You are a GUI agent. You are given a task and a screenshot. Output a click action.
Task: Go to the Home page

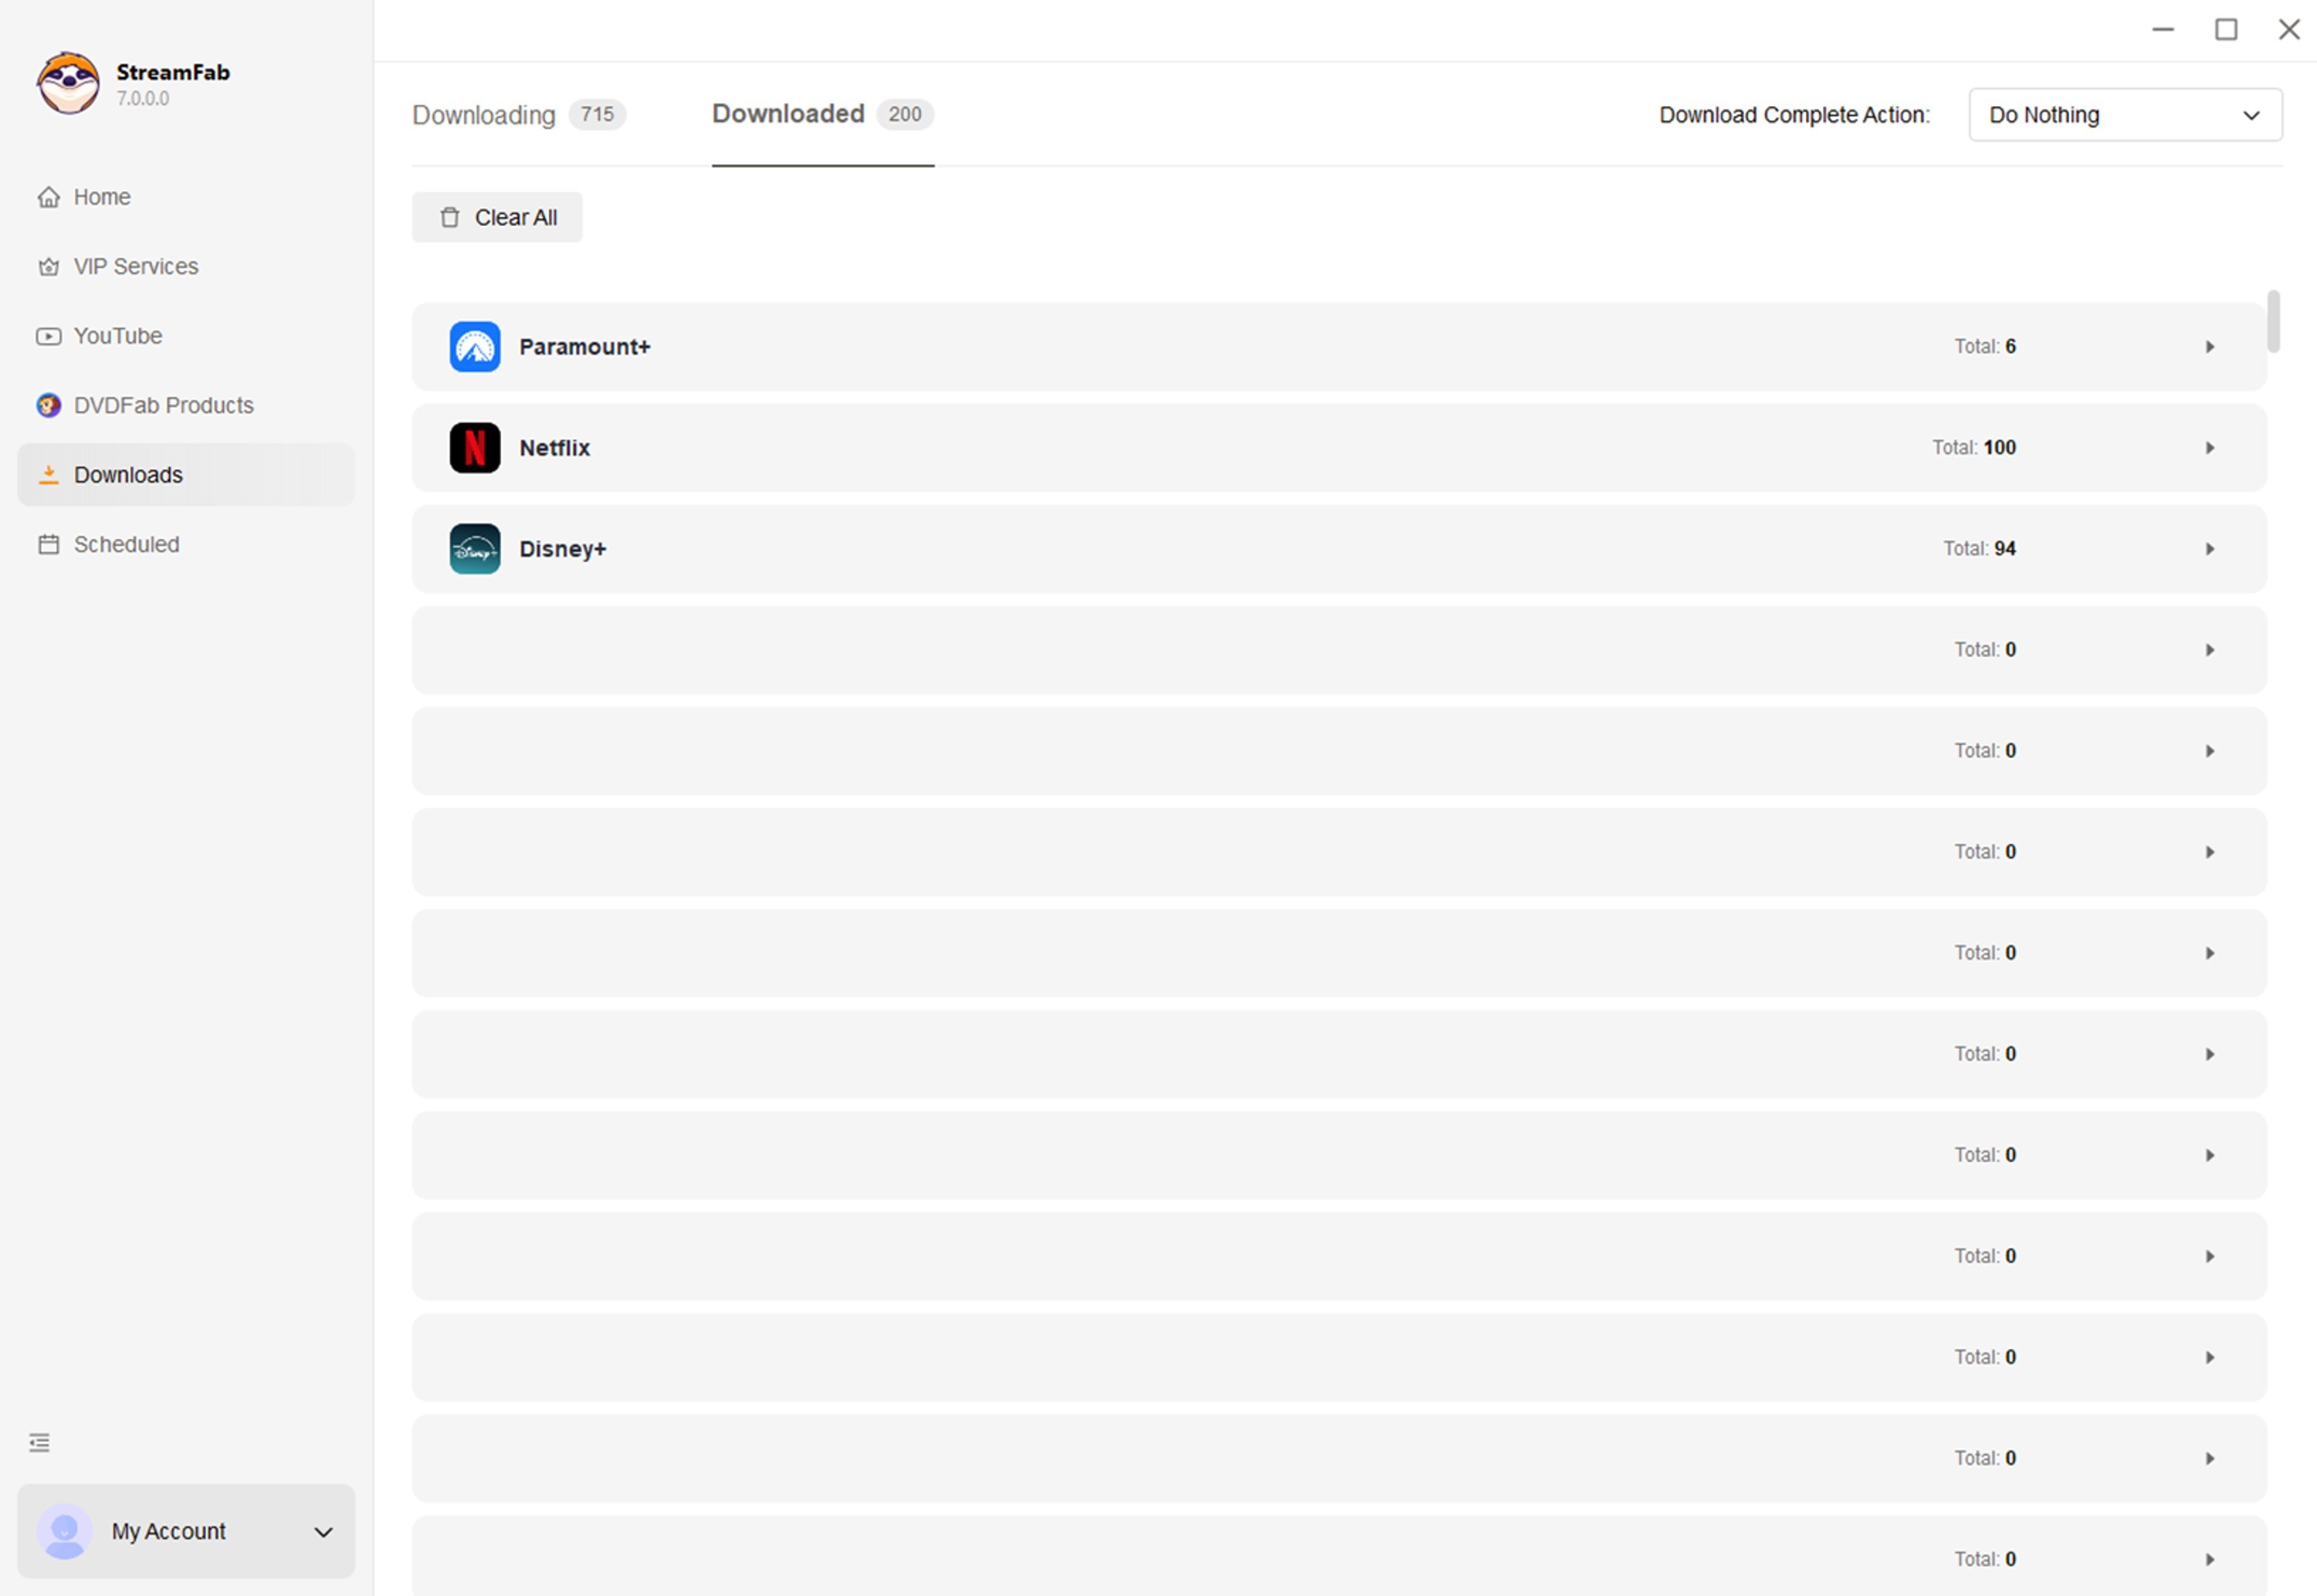click(101, 197)
